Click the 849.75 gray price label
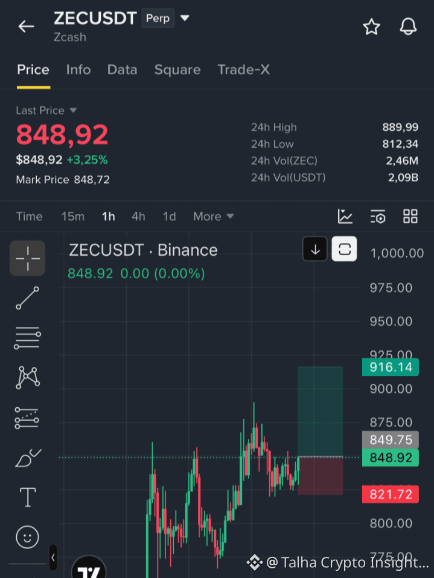434x578 pixels. point(391,440)
